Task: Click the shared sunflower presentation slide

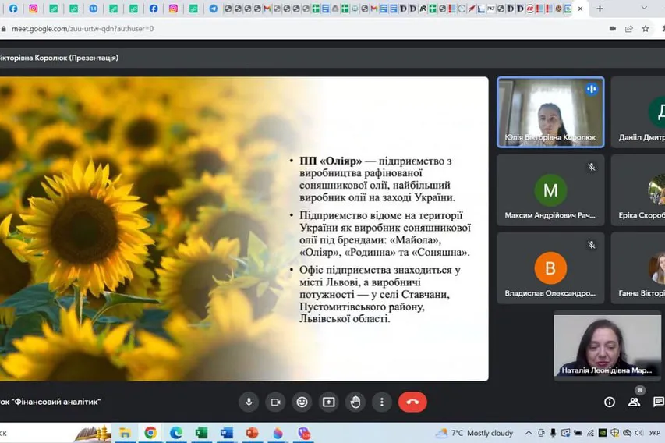Action: (x=244, y=229)
